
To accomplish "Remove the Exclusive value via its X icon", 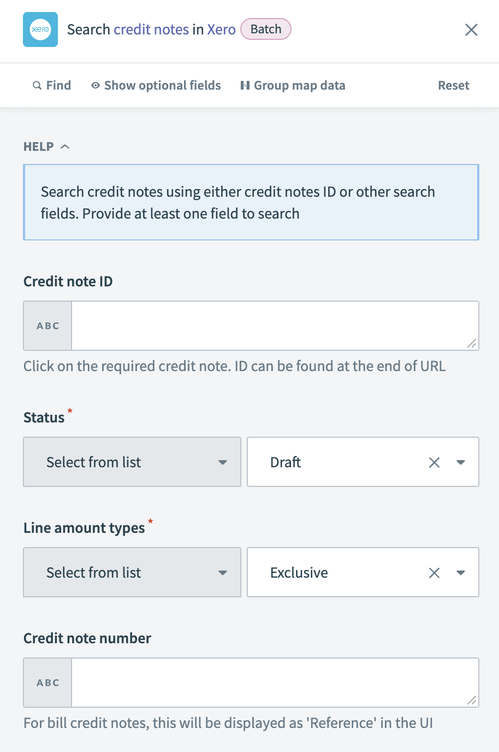I will click(x=434, y=572).
